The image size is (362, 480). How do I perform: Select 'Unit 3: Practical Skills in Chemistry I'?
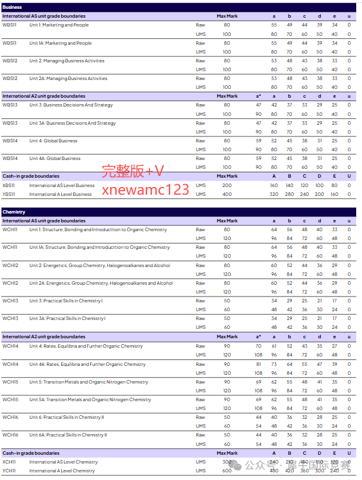click(65, 301)
